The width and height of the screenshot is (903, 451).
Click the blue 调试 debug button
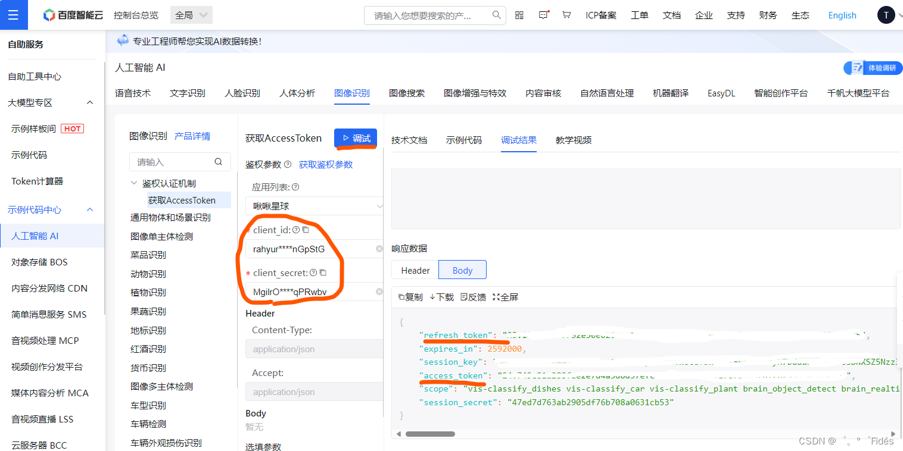point(356,138)
